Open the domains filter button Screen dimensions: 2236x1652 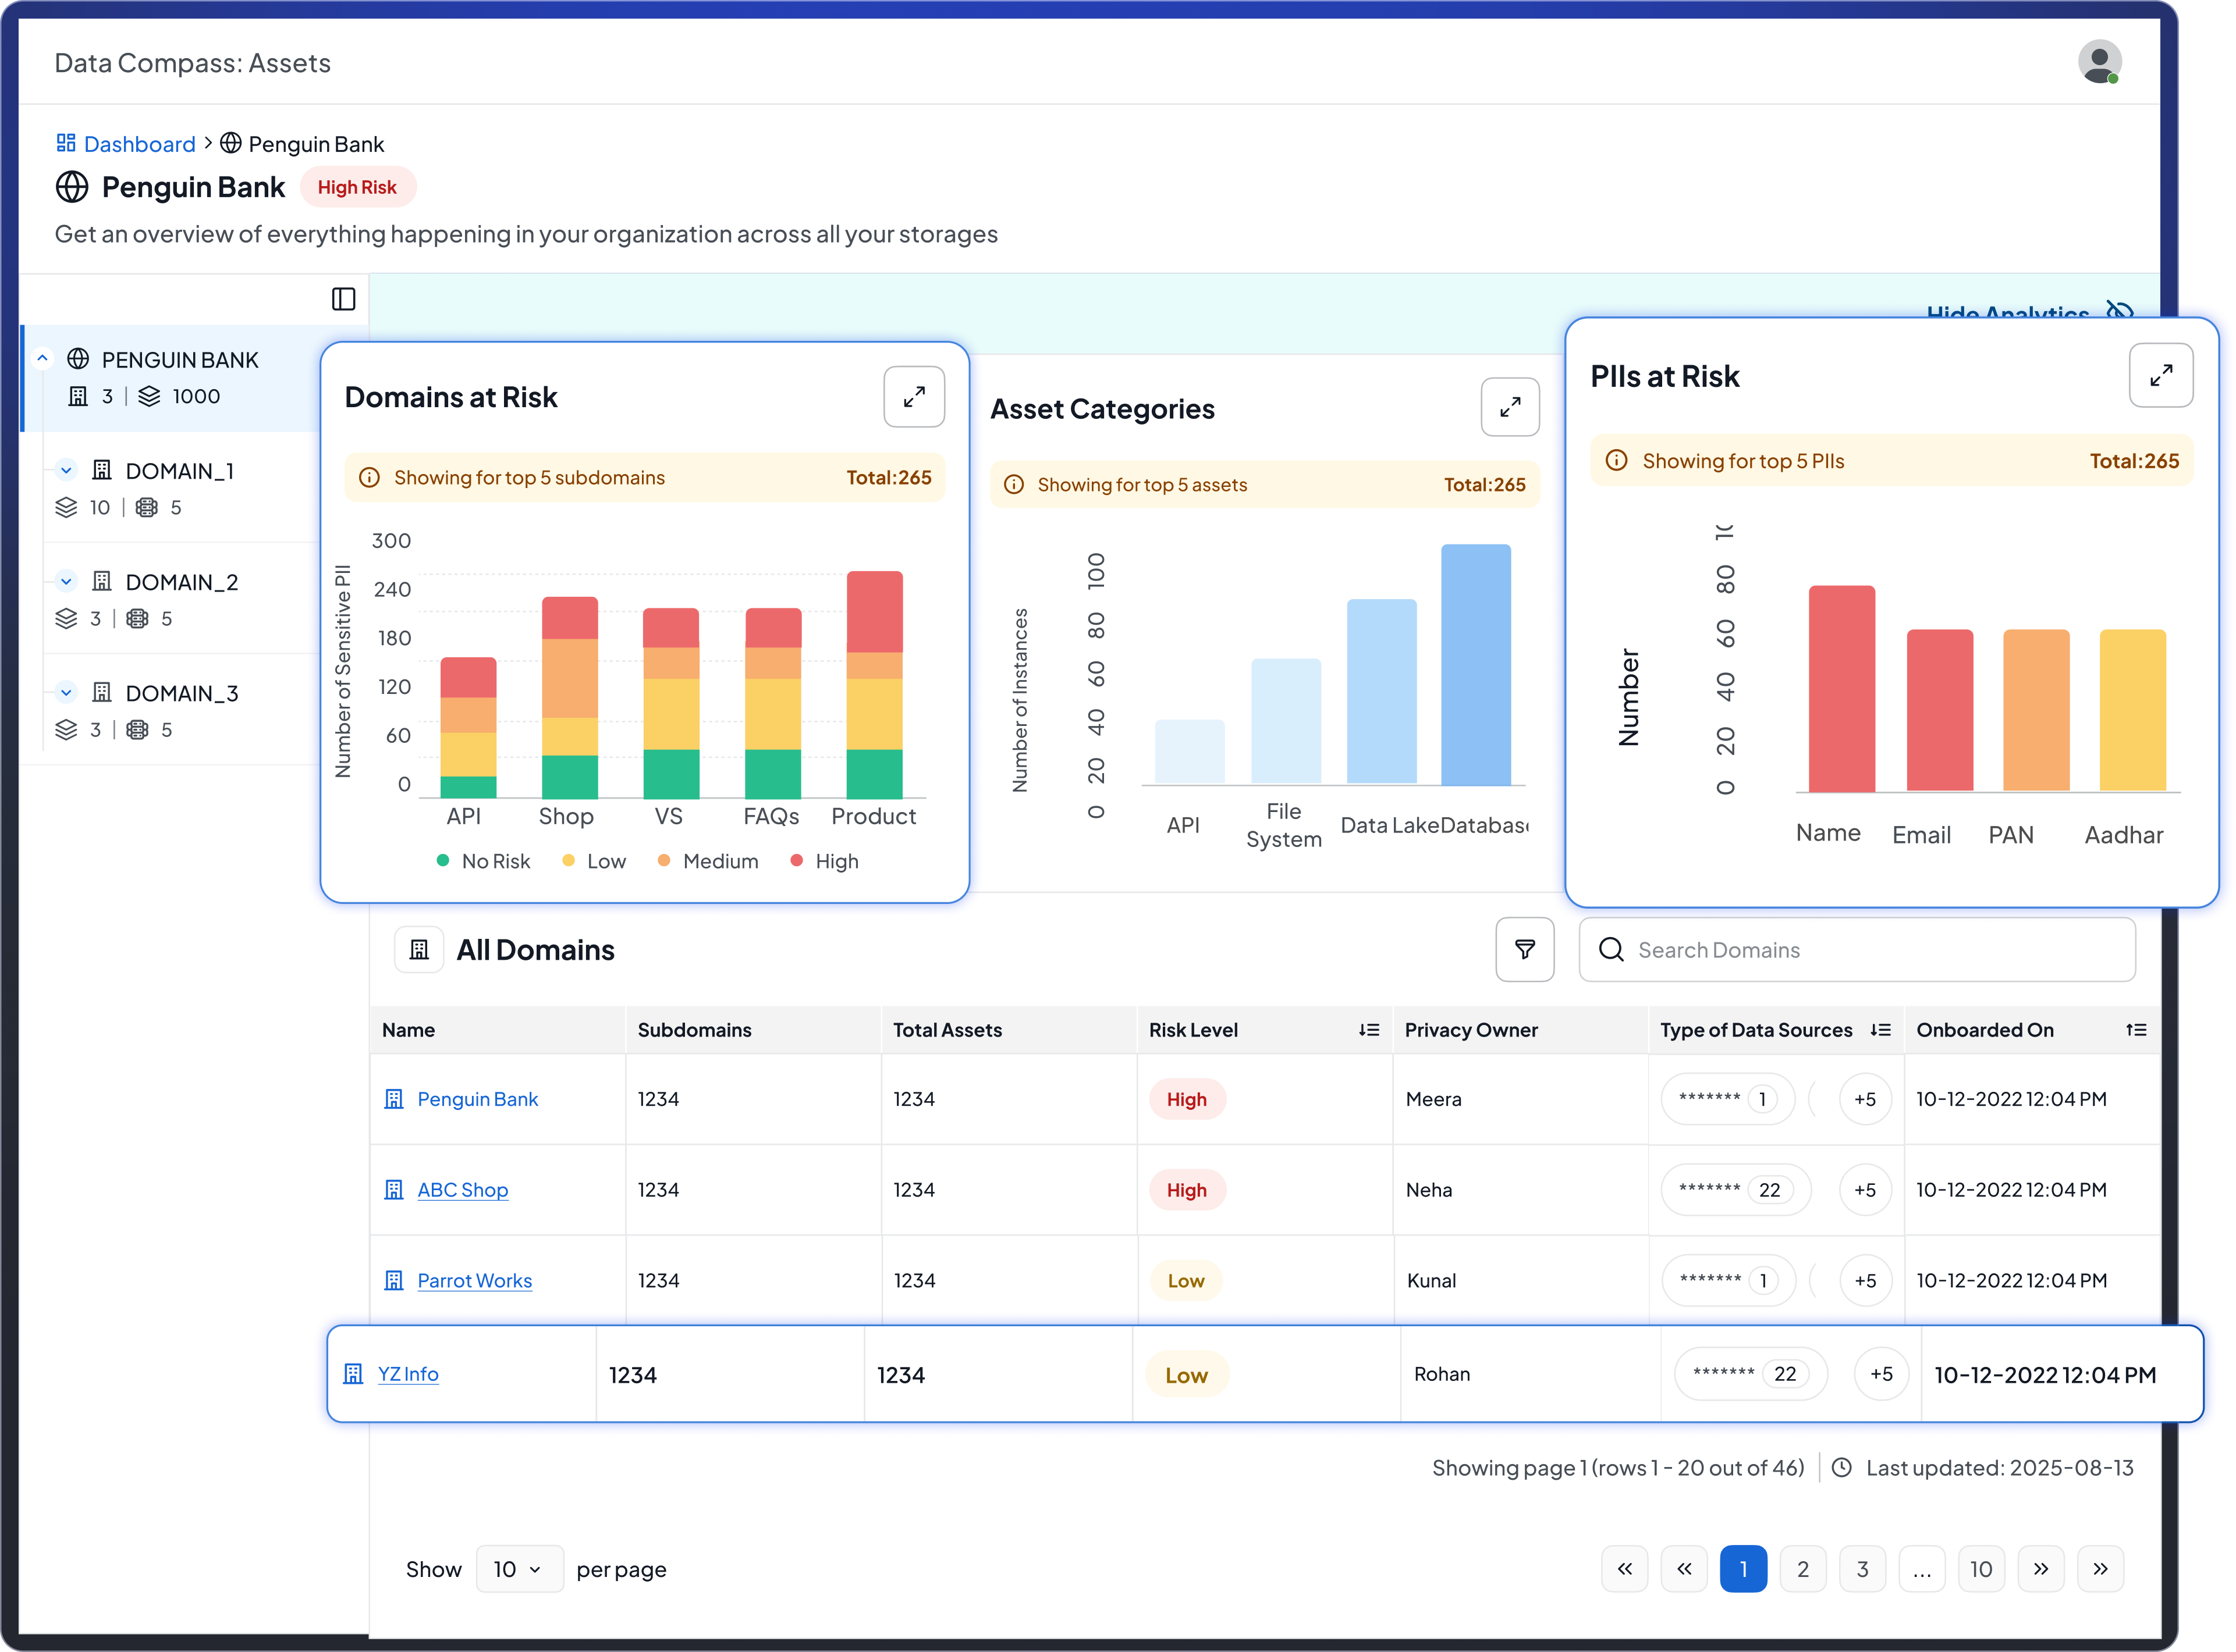[x=1524, y=949]
